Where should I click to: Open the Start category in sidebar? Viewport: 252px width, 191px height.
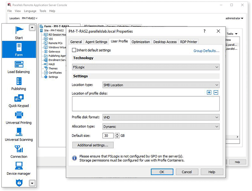(x=19, y=31)
